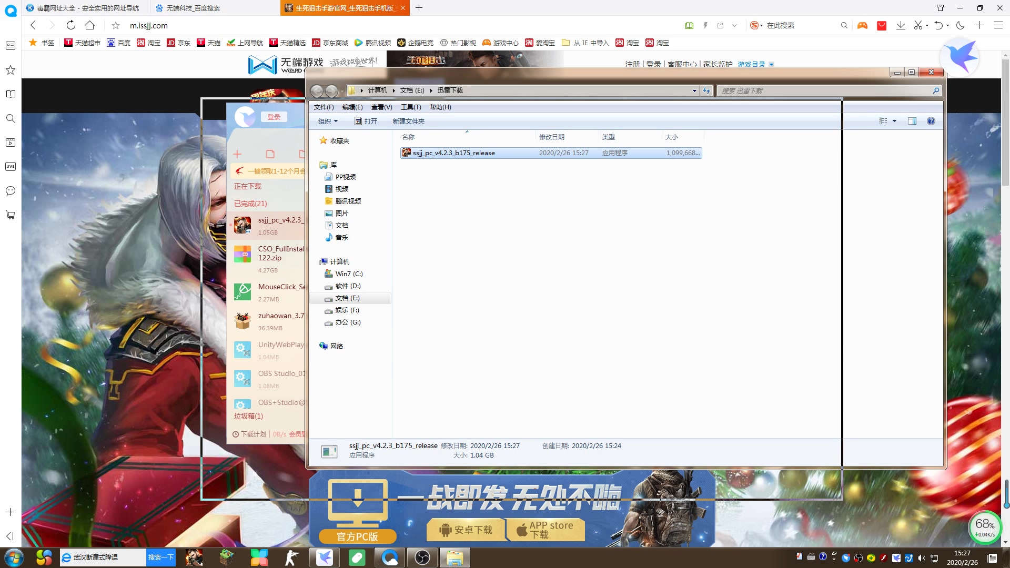Click APP store 下载 button
1010x568 pixels.
[x=546, y=530]
